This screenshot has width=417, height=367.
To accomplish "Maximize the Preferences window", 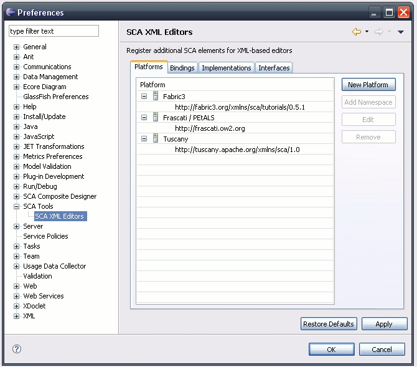I will 390,12.
